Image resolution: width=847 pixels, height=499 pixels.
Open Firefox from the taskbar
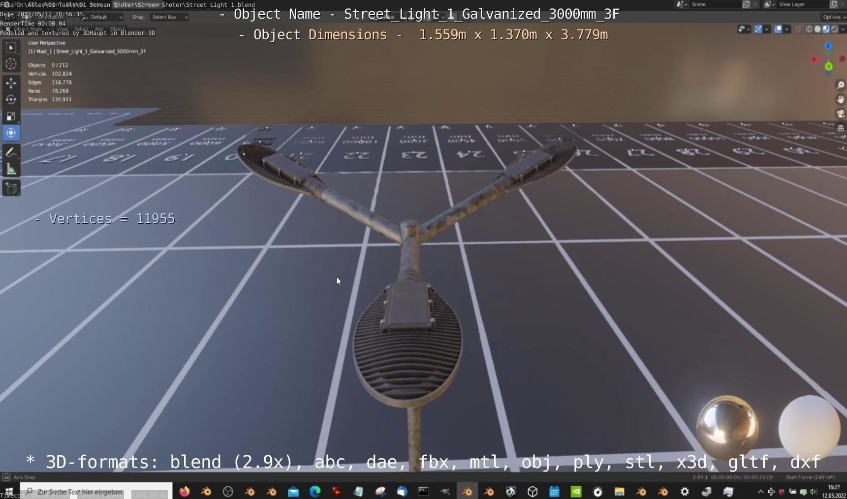pyautogui.click(x=185, y=492)
